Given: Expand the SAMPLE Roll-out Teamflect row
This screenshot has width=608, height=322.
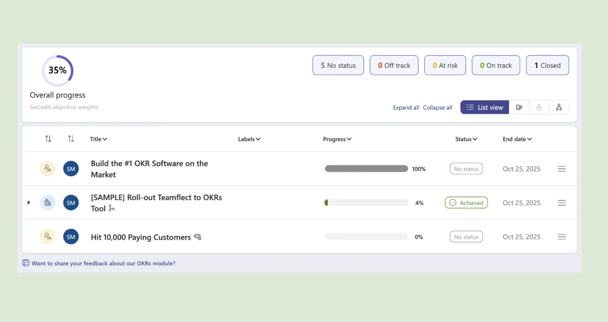Looking at the screenshot, I should coord(29,202).
